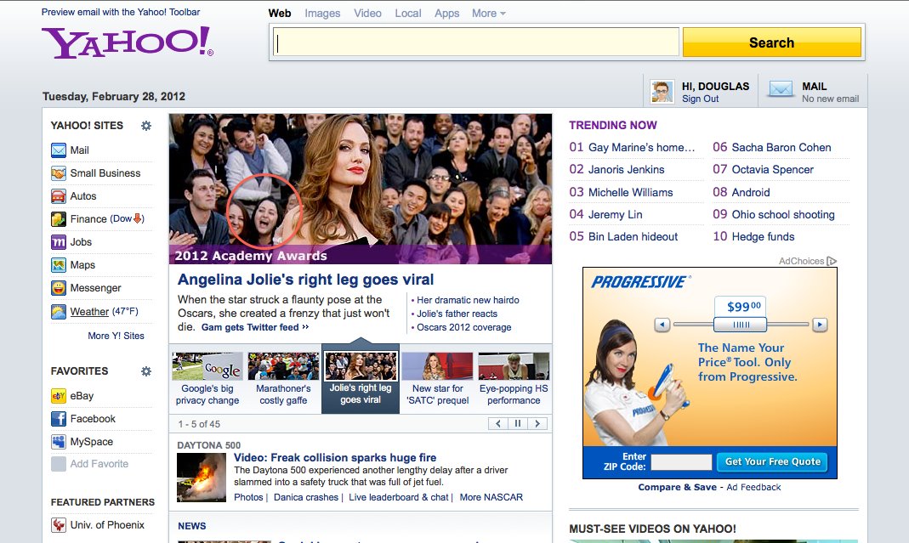The width and height of the screenshot is (909, 543).
Task: Click the Messenger smiley icon
Action: coord(59,288)
